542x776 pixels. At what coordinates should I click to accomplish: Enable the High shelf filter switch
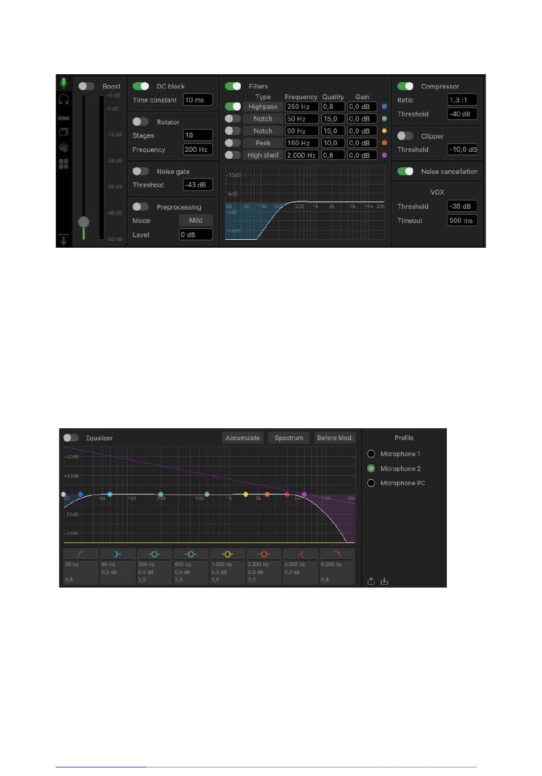(x=233, y=155)
